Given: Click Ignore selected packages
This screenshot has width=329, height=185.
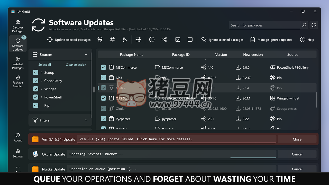Looking at the screenshot, I should coord(222,40).
